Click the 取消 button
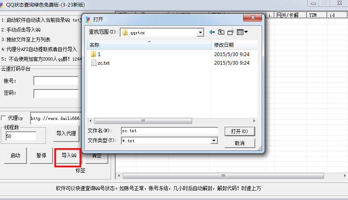 point(240,143)
